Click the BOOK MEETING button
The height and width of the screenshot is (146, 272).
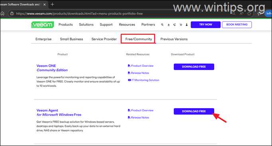[237, 25]
